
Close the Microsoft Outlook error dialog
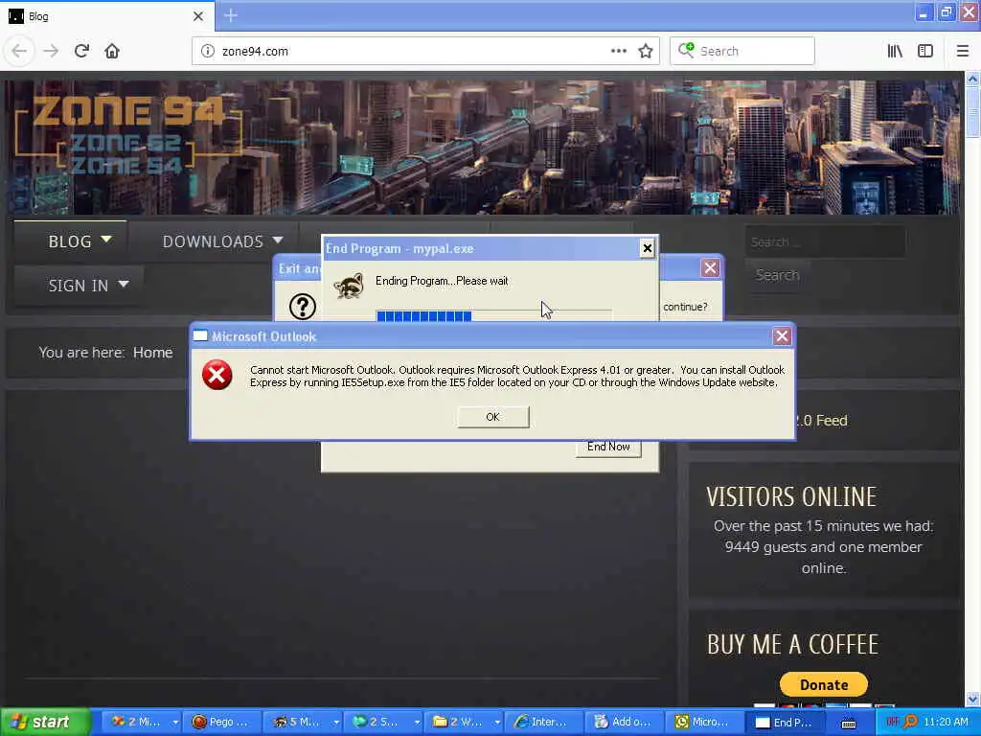tap(782, 336)
